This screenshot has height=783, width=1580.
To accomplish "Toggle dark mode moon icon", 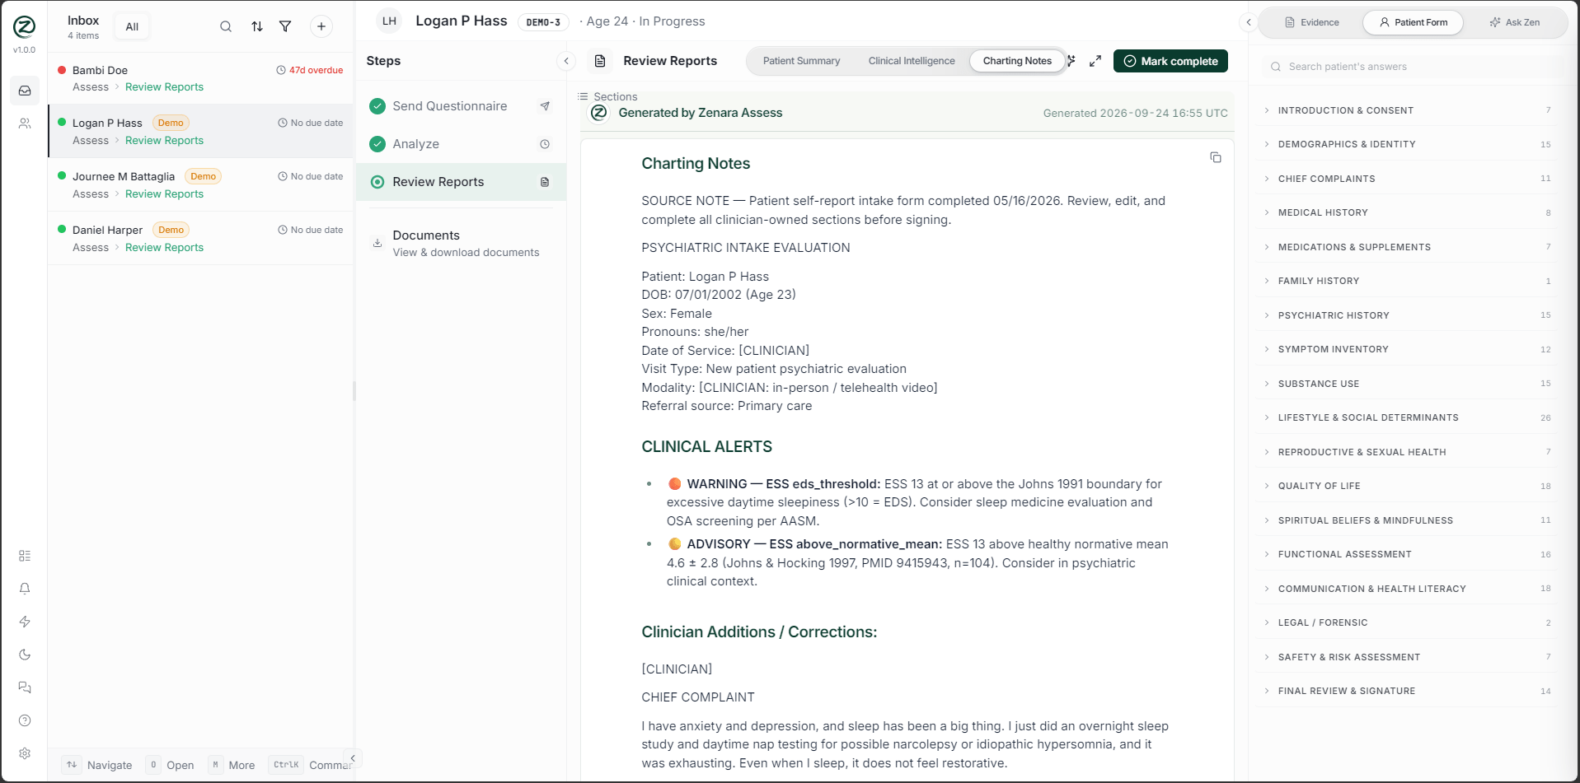I will tap(25, 655).
